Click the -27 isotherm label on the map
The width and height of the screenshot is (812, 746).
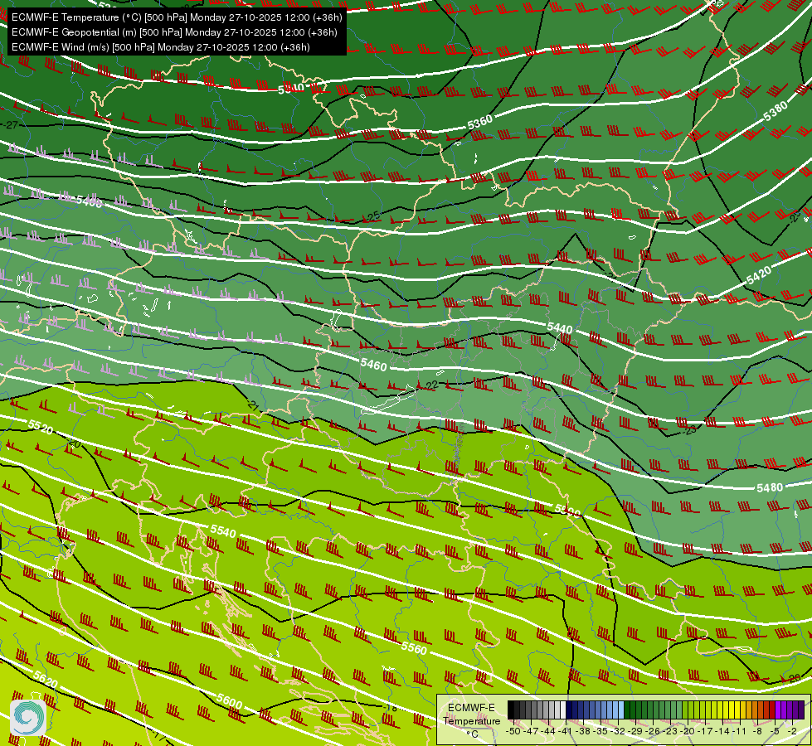pos(10,125)
